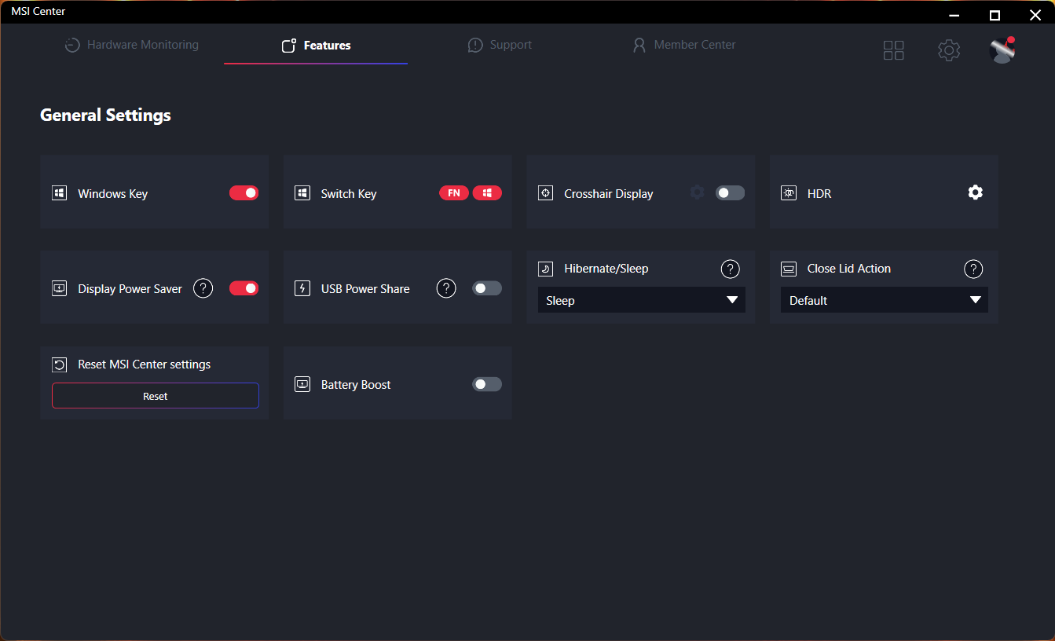Screen dimensions: 1055x641
Task: Expand the Hibernate/Sleep dropdown
Action: tap(641, 300)
